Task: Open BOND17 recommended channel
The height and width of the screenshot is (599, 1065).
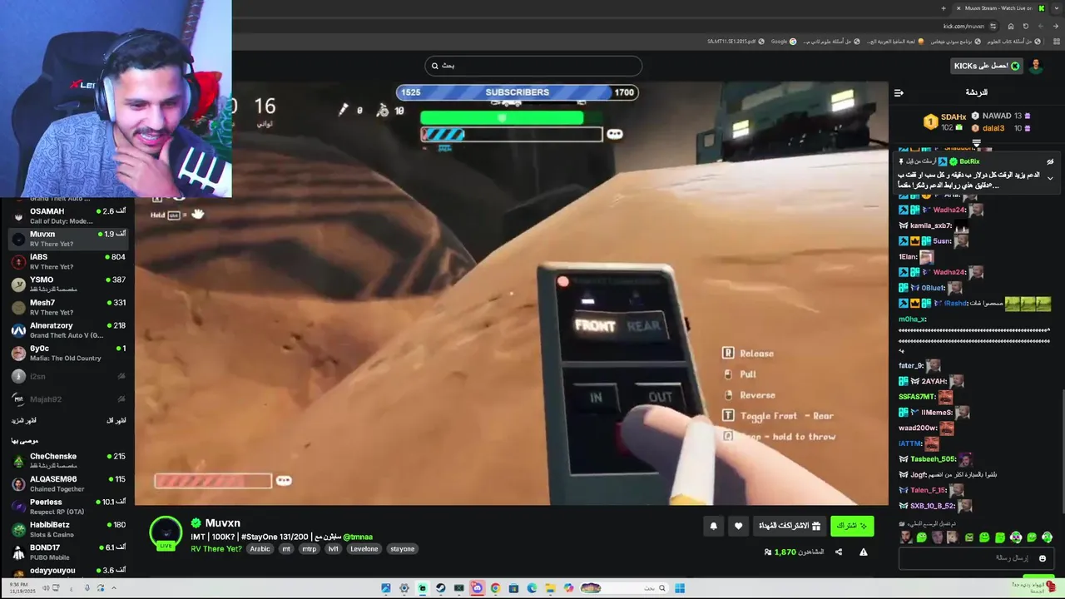Action: click(x=67, y=552)
